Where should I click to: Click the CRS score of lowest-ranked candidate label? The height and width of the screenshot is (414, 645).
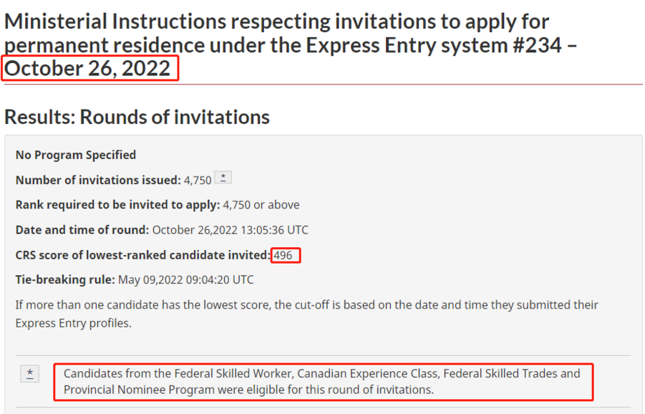[143, 255]
